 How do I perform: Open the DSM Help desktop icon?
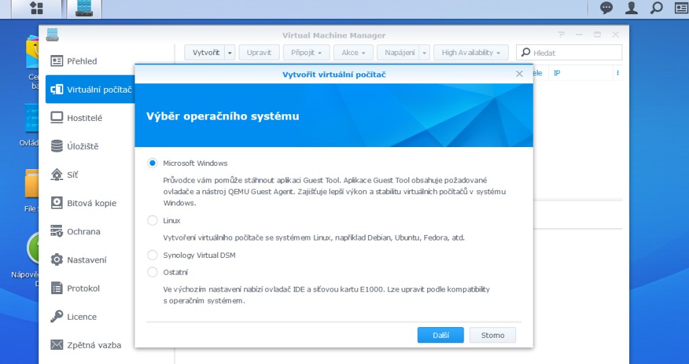tap(33, 248)
